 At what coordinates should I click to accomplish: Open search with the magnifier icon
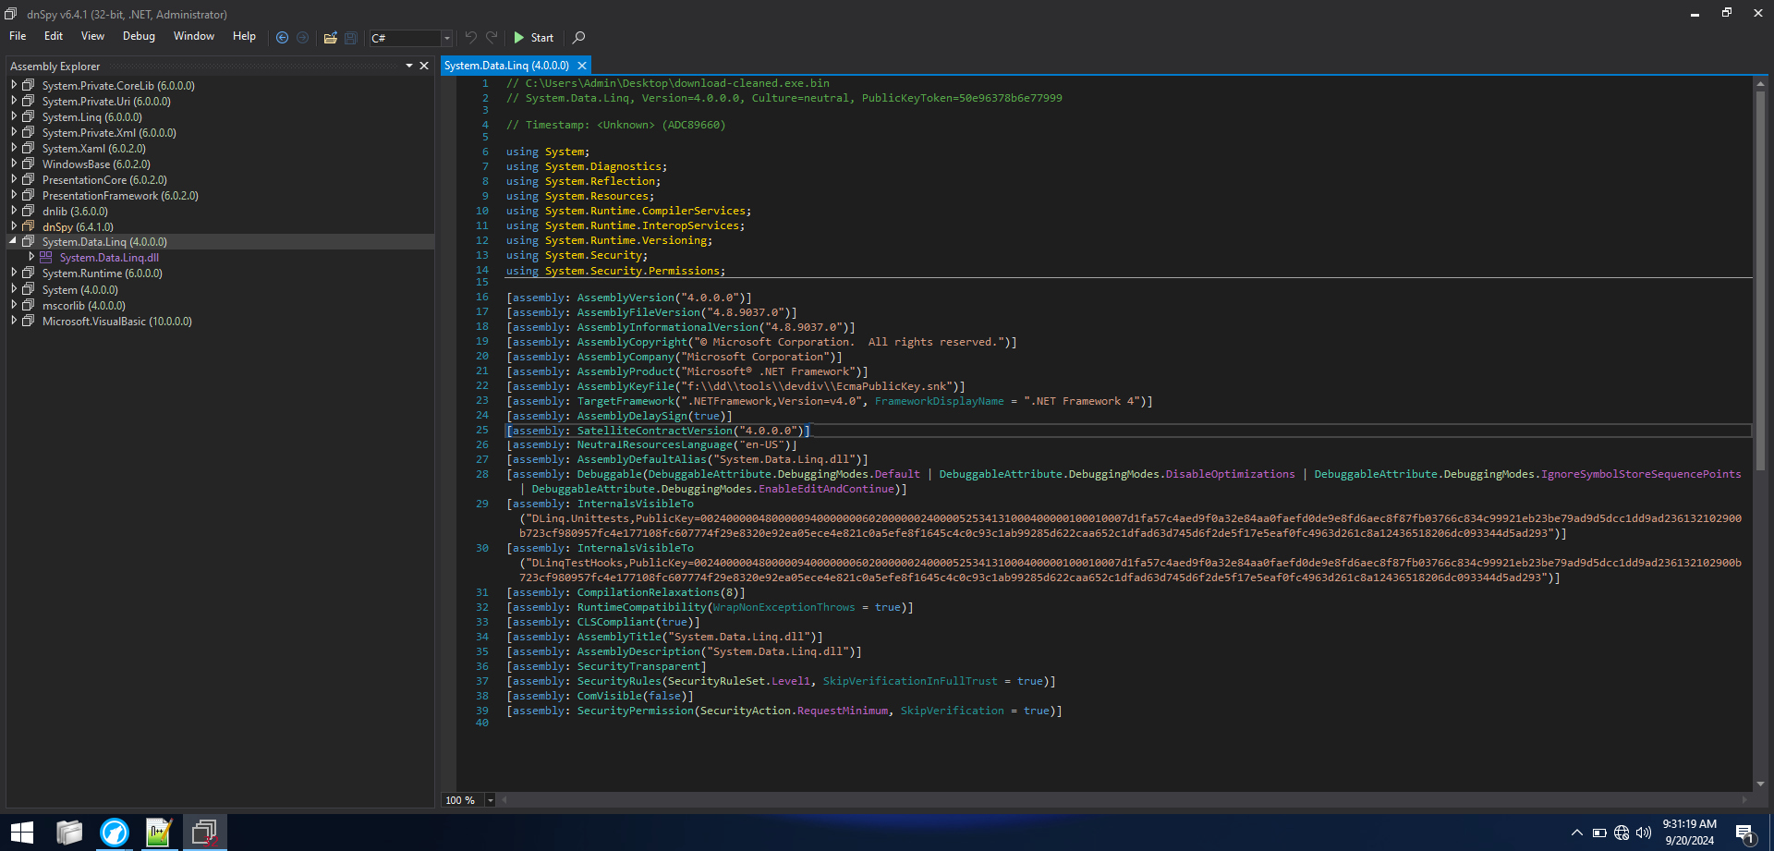[x=578, y=38]
